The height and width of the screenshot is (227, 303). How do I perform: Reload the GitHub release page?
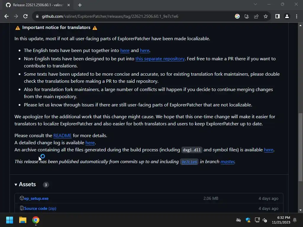(x=25, y=17)
